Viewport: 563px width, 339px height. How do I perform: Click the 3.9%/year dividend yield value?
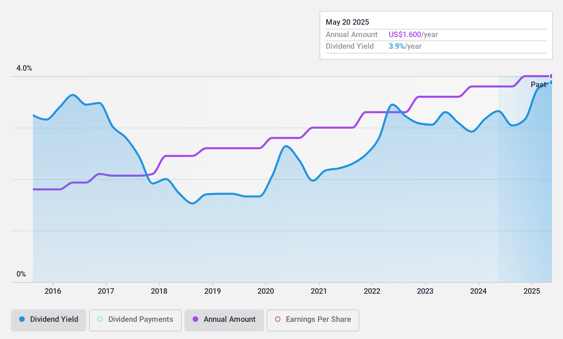(405, 46)
